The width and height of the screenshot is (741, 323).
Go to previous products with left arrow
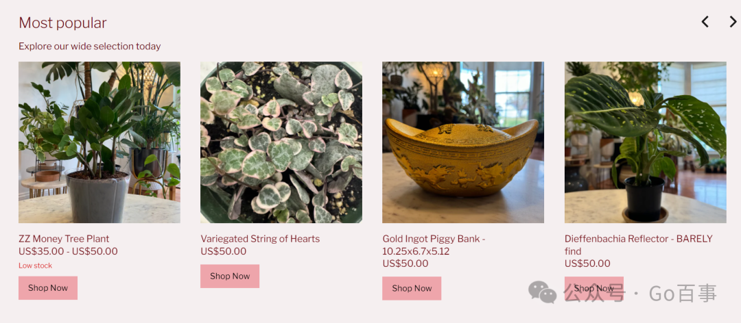705,22
